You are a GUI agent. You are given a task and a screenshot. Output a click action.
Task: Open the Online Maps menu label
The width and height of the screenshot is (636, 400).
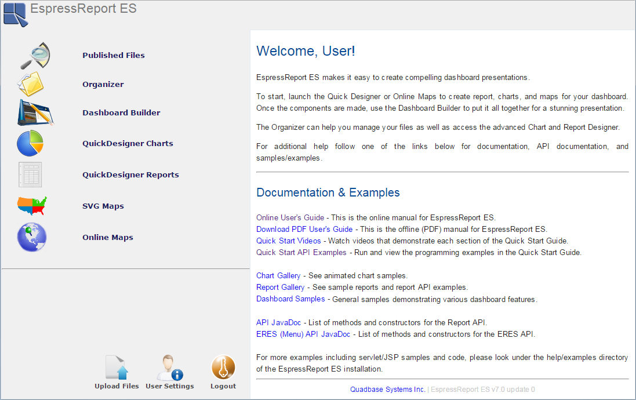(108, 237)
